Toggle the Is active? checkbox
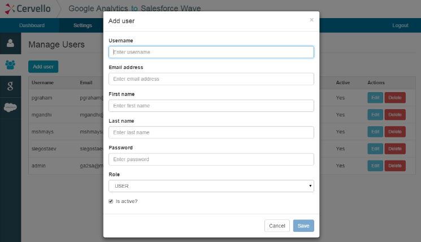 click(x=111, y=201)
